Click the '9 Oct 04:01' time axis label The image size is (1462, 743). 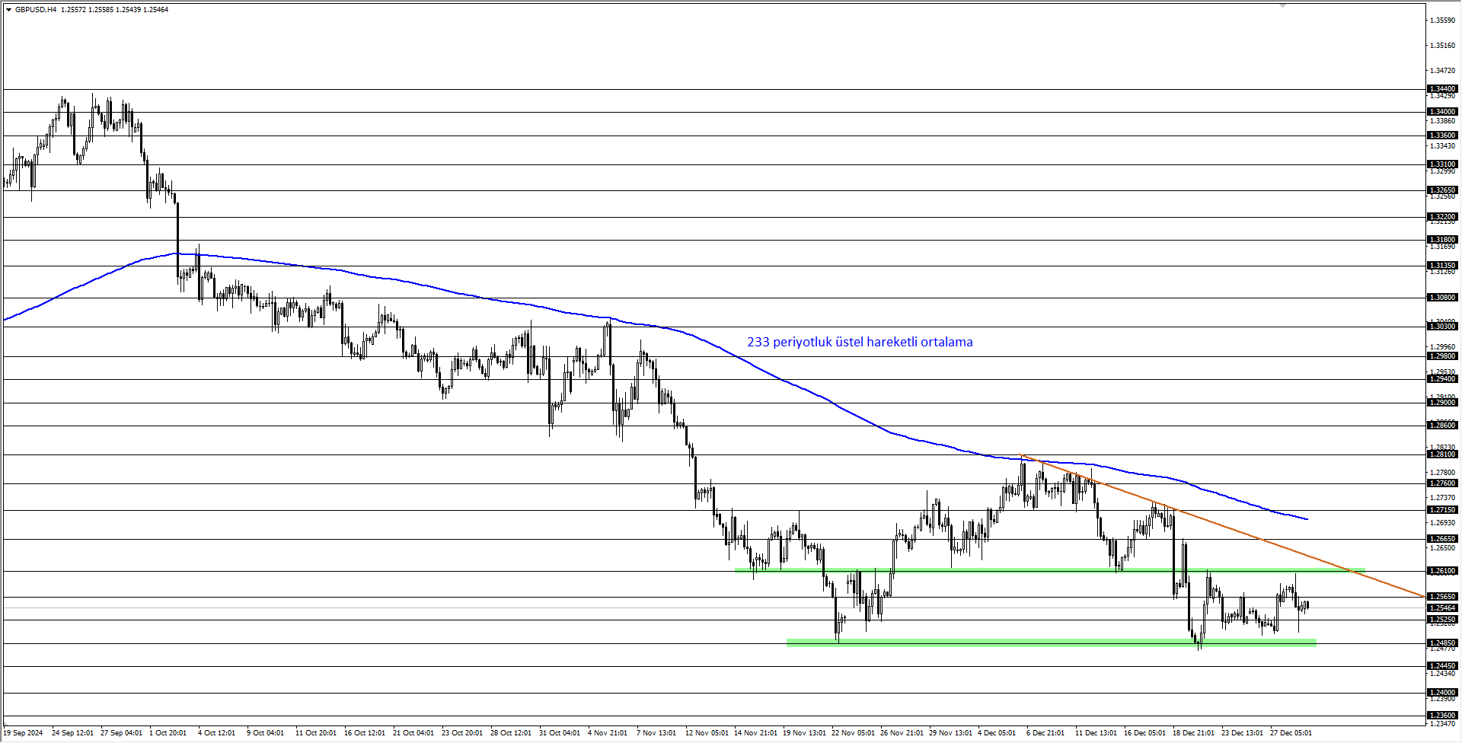pos(265,733)
